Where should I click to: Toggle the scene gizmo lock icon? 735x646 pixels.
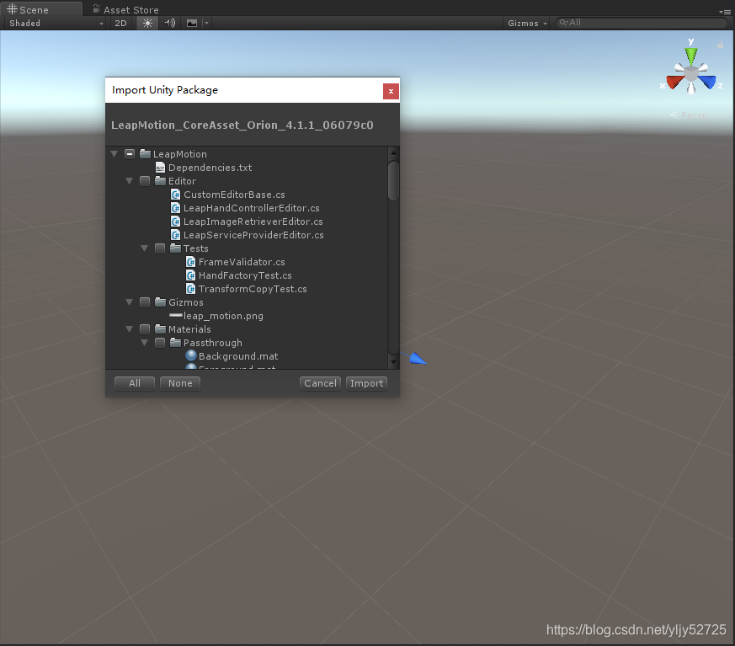click(720, 45)
